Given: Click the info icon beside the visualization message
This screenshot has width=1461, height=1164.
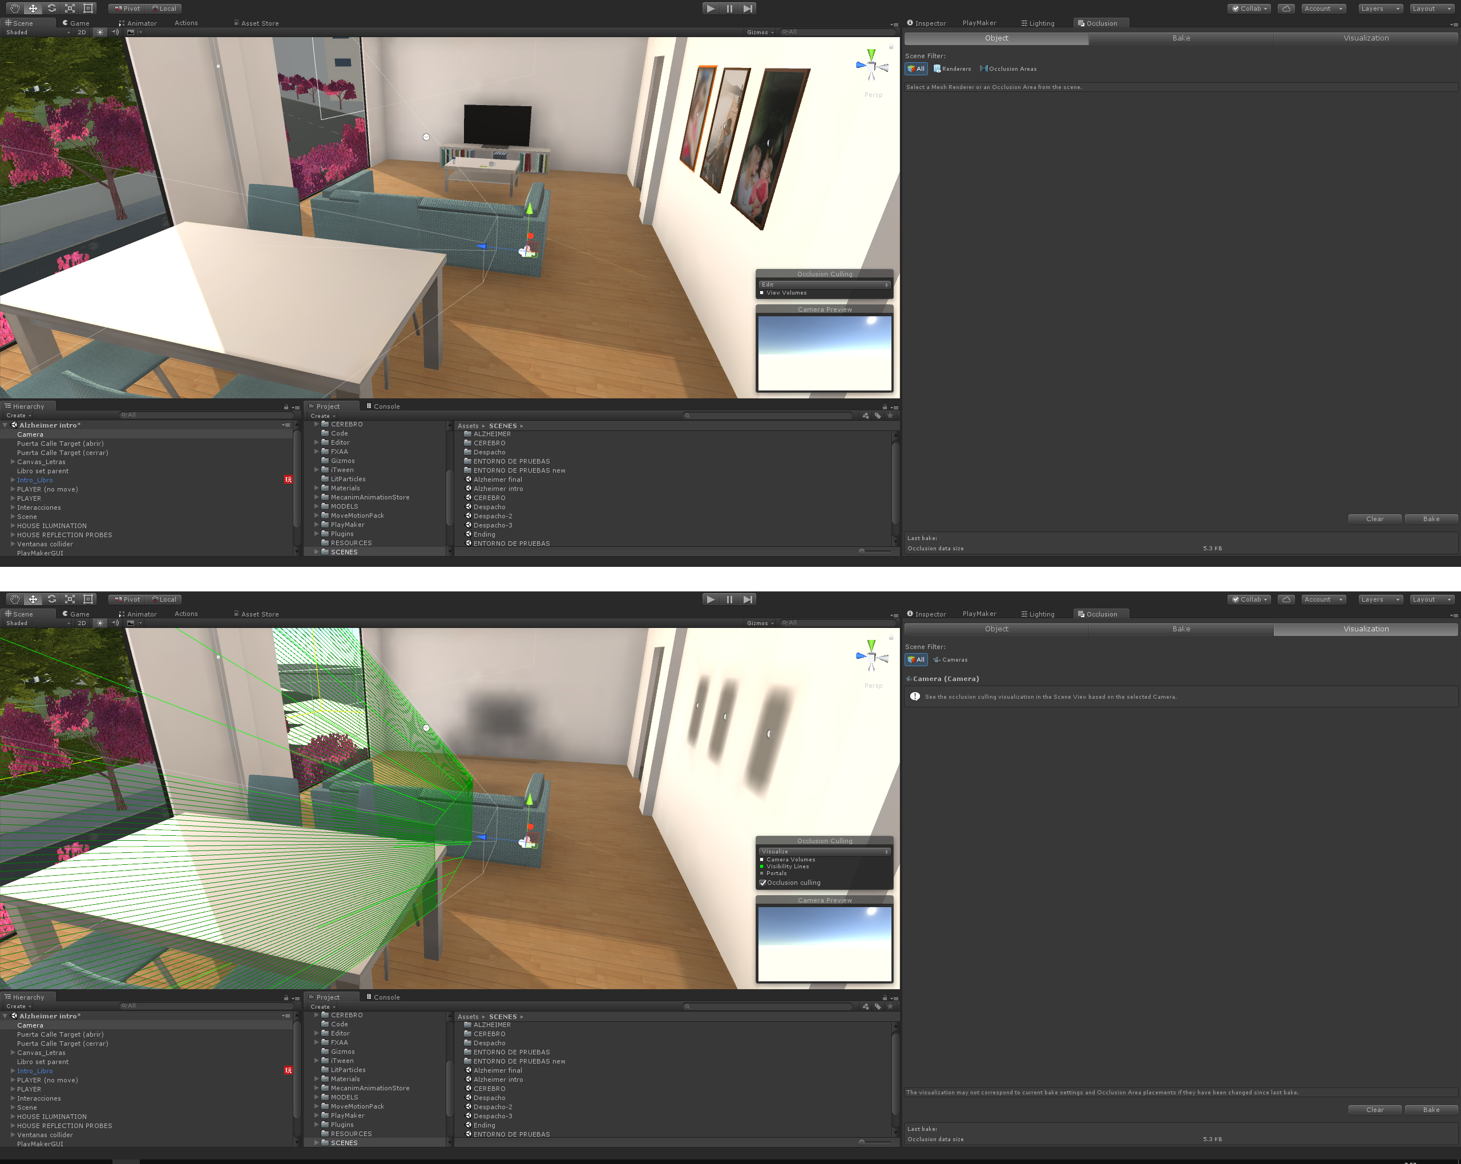Looking at the screenshot, I should click(x=915, y=696).
